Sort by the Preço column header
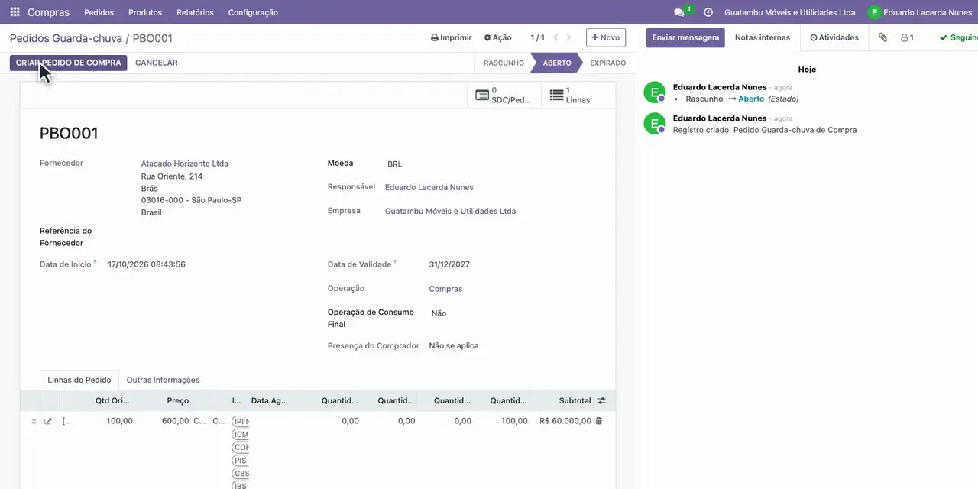Screen dimensions: 978x489 point(178,400)
